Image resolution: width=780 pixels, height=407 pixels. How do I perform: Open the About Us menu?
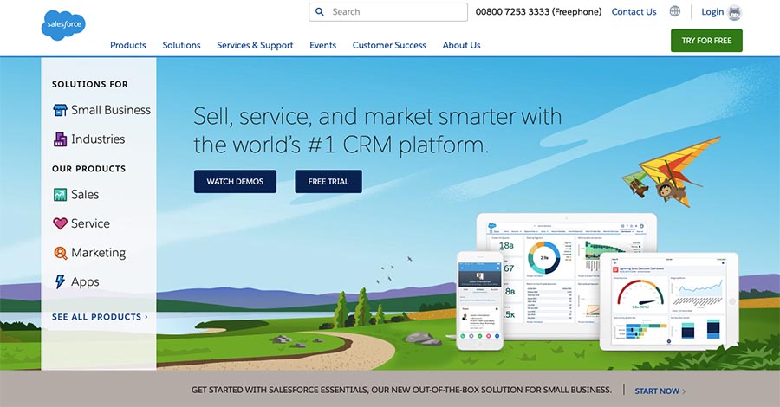pyautogui.click(x=462, y=45)
